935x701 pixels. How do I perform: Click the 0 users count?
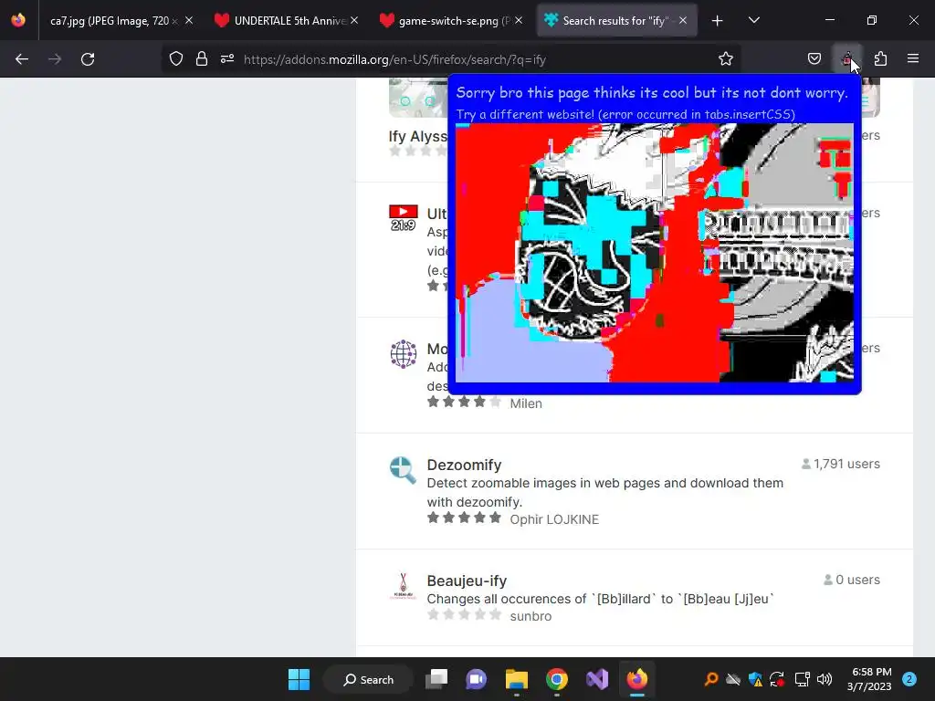click(852, 580)
